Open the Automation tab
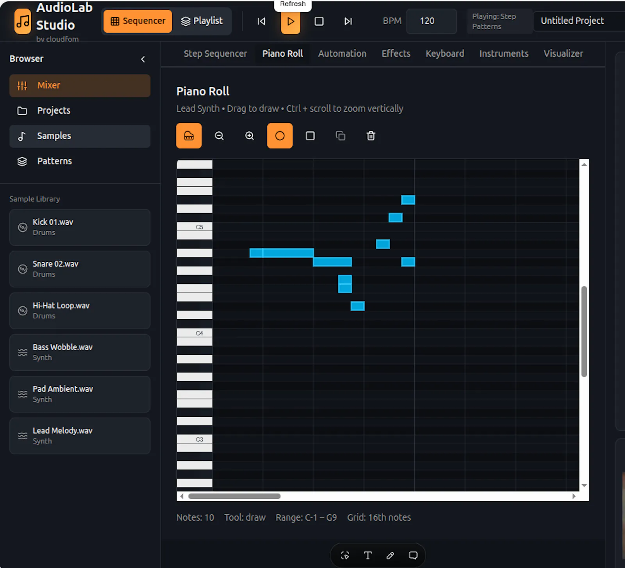This screenshot has height=568, width=625. [342, 54]
